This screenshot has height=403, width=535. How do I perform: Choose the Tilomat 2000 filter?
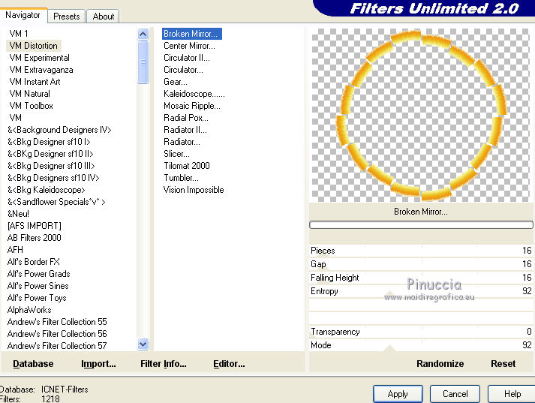(x=187, y=166)
